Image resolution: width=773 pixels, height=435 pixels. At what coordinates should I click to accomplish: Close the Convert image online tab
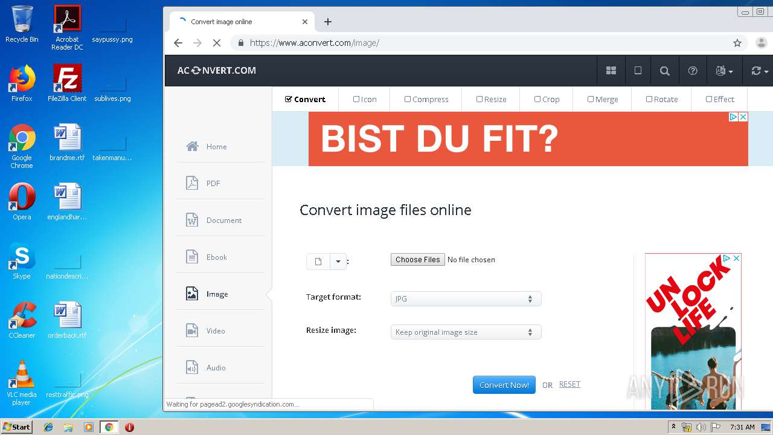click(x=305, y=22)
